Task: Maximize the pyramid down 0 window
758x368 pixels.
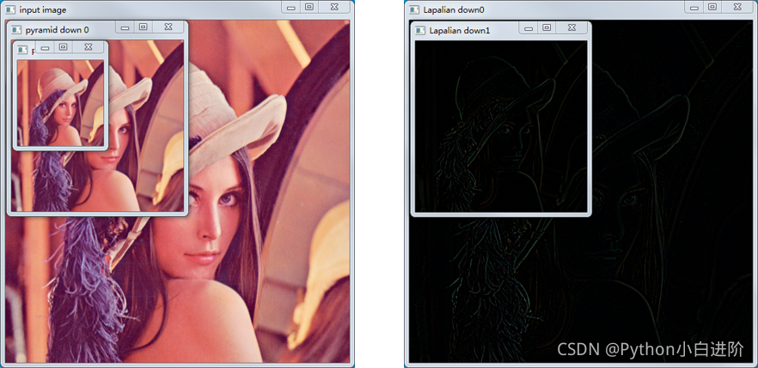Action: point(143,27)
